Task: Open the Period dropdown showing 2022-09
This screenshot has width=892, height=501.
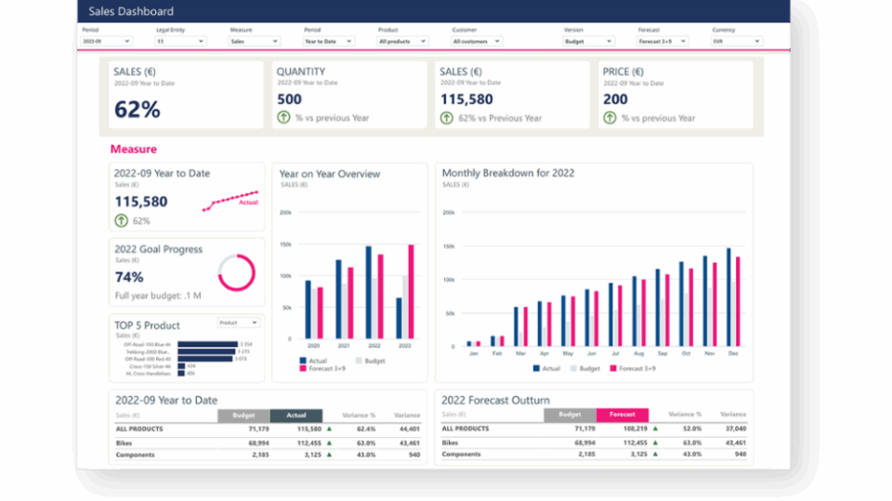Action: point(106,42)
